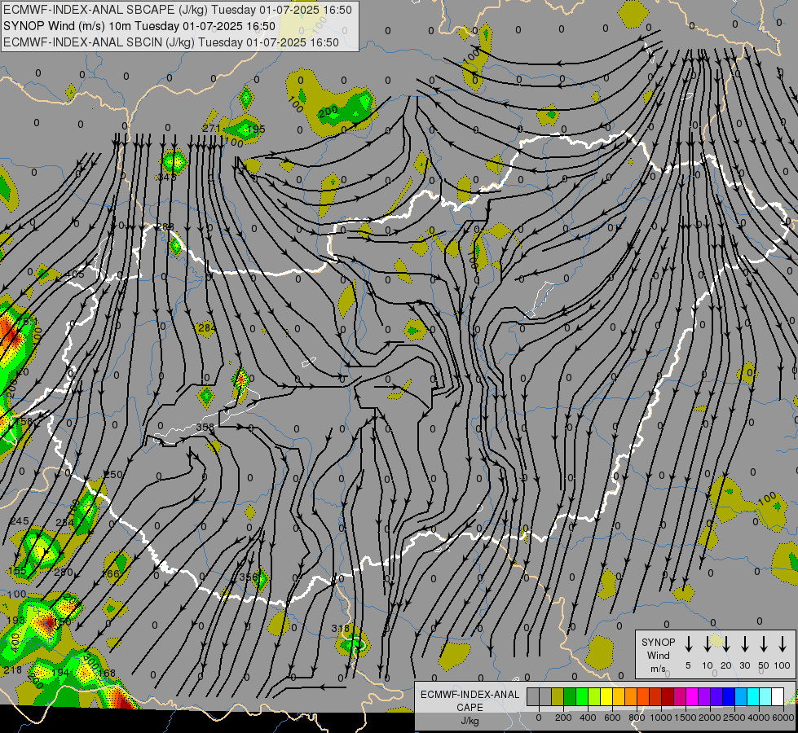
Task: Click the 10 m/s wind arrow in legend
Action: (708, 644)
